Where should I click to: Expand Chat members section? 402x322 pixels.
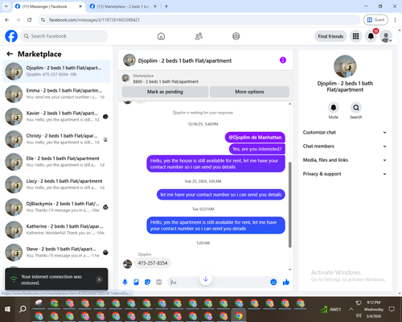coord(345,147)
